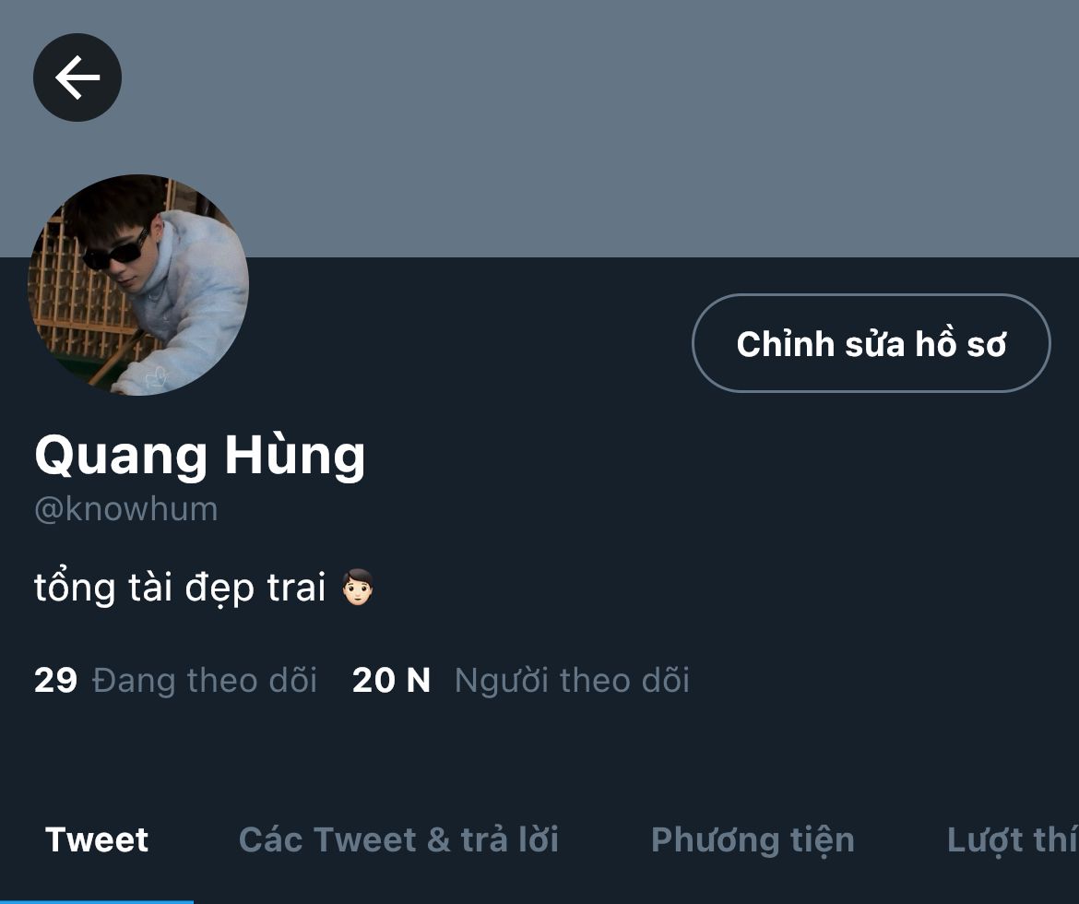Open the Phương tiện tab
Image resolution: width=1079 pixels, height=904 pixels.
click(x=753, y=840)
